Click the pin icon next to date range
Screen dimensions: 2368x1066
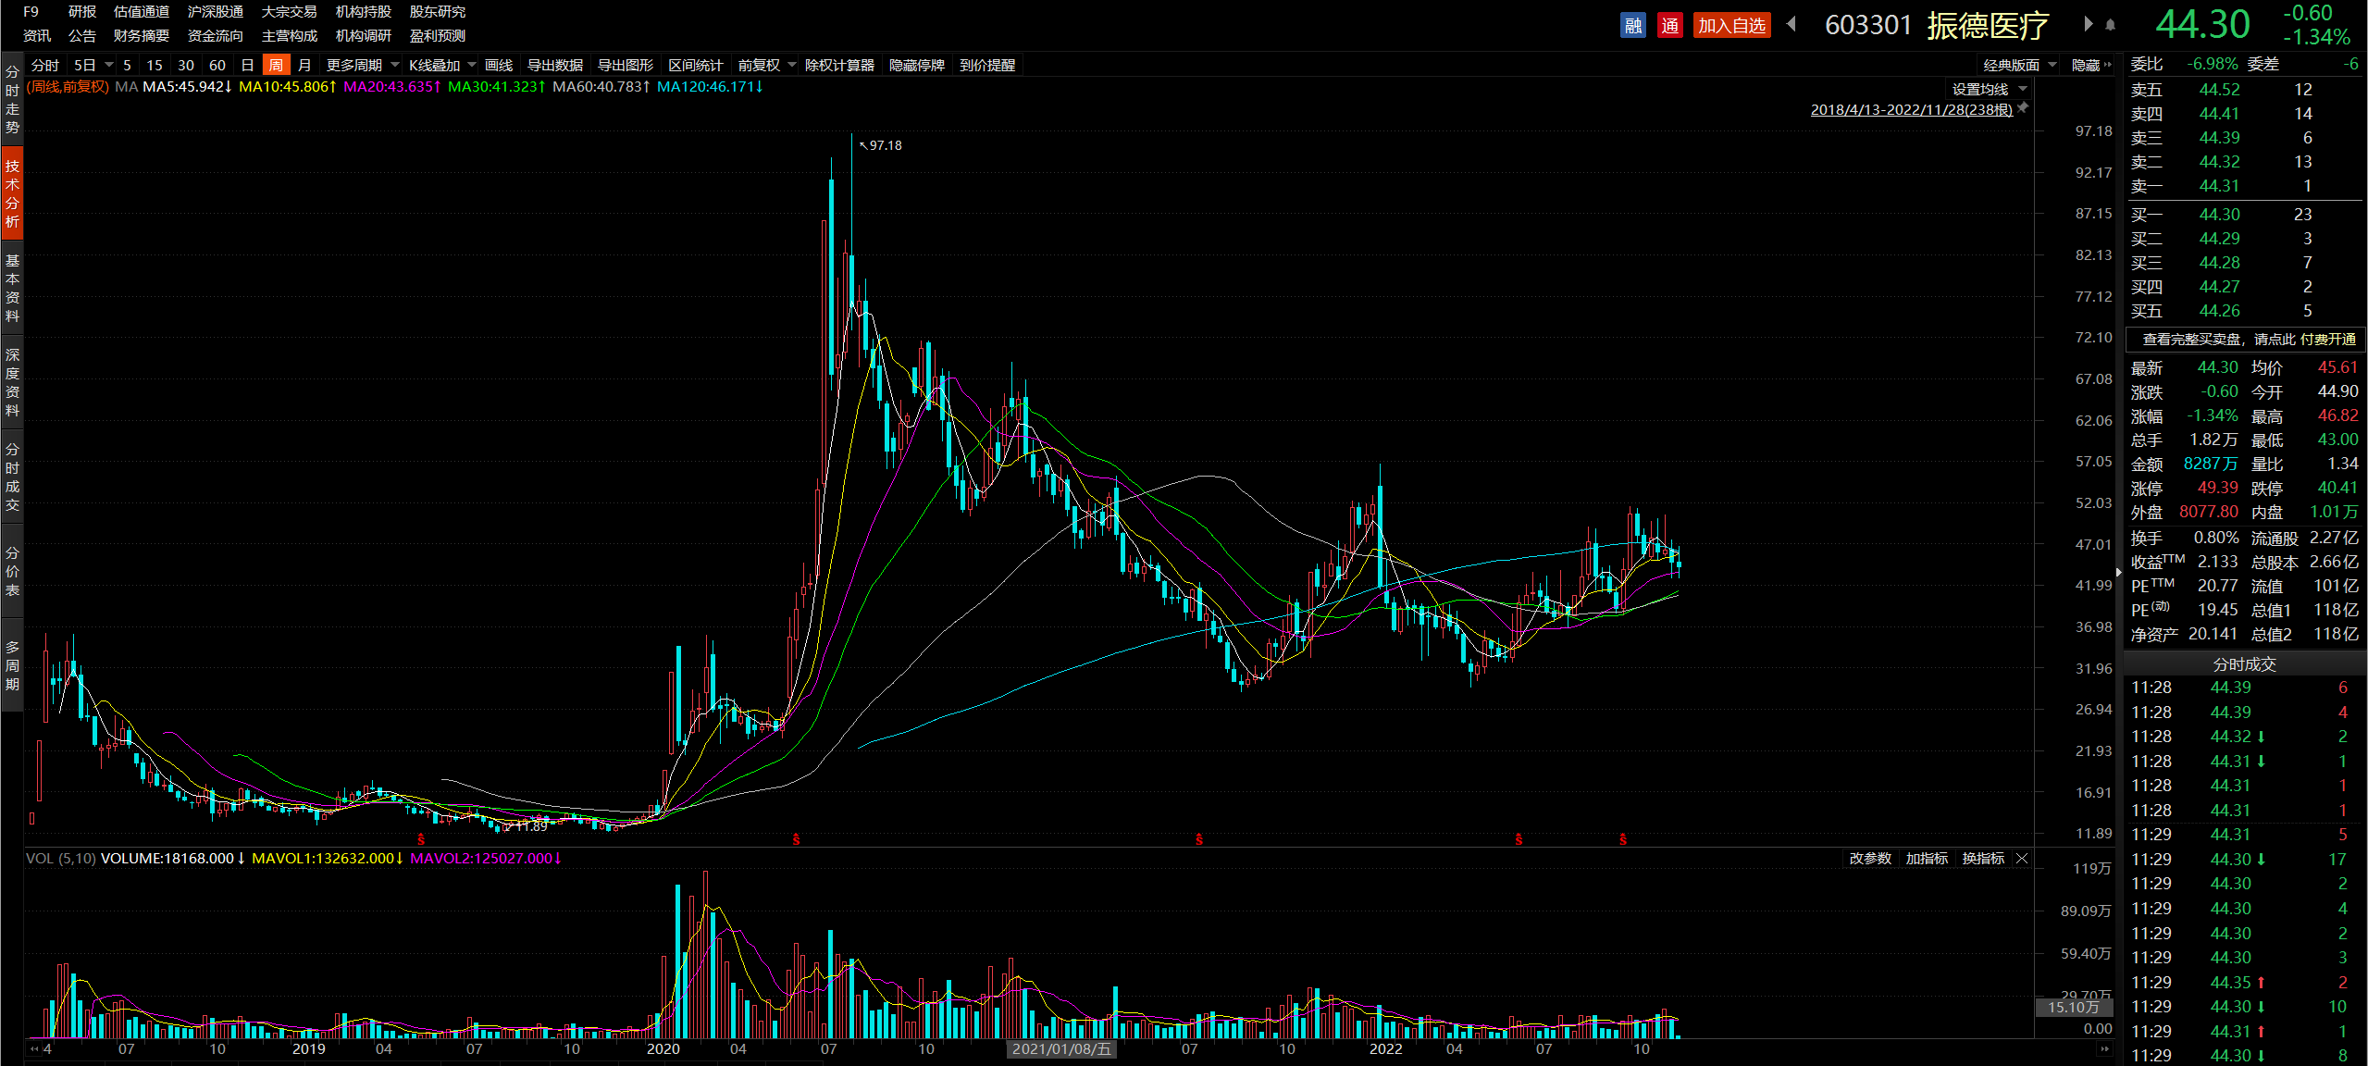coord(2023,108)
